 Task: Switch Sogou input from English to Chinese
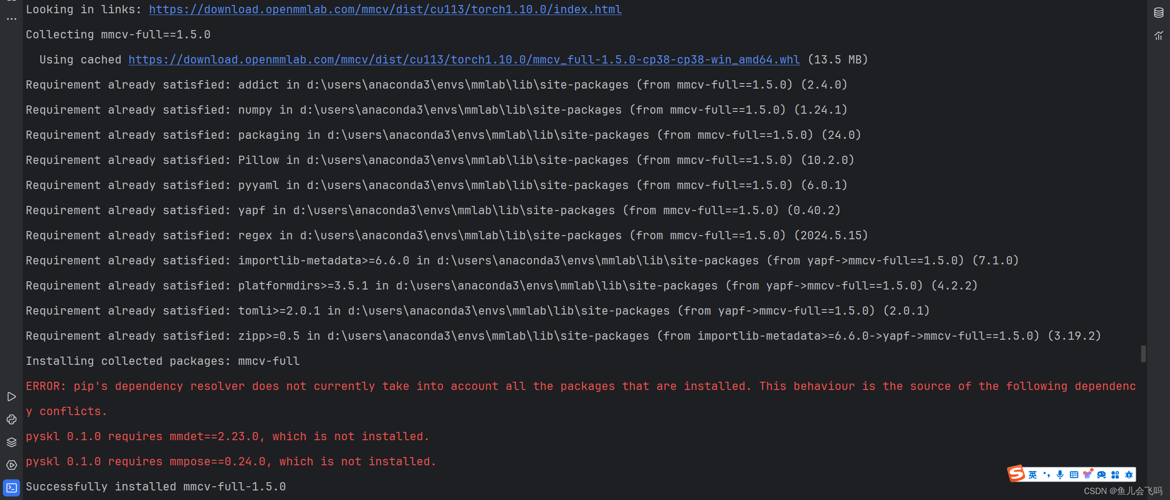click(x=1033, y=475)
